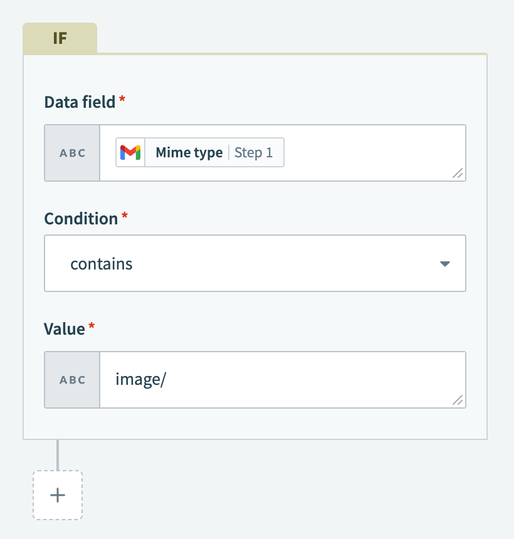This screenshot has height=539, width=514.
Task: Expand the Condition dropdown arrow
Action: click(445, 264)
